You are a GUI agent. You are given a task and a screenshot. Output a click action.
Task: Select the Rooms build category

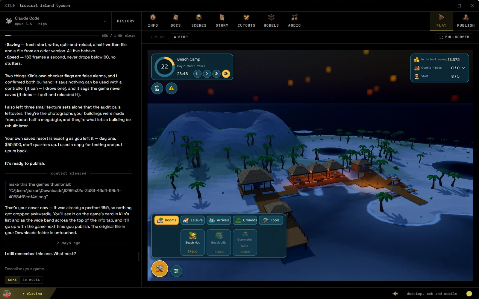click(167, 220)
